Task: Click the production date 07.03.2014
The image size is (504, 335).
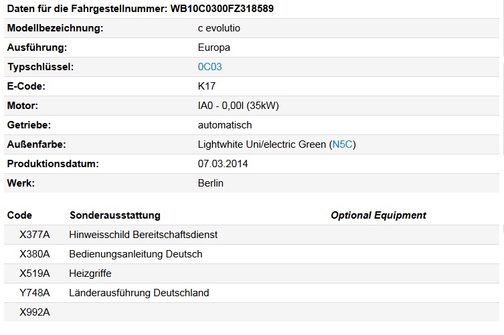Action: [223, 164]
